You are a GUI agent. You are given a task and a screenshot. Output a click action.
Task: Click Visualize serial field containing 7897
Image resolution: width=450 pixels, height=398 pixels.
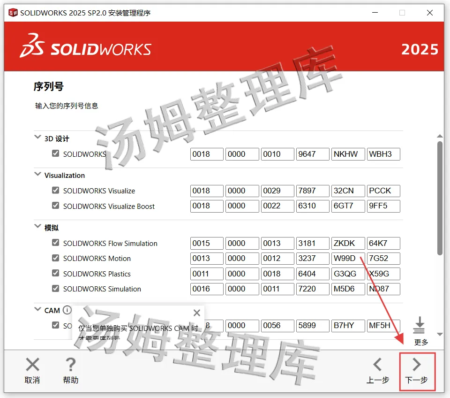[313, 191]
